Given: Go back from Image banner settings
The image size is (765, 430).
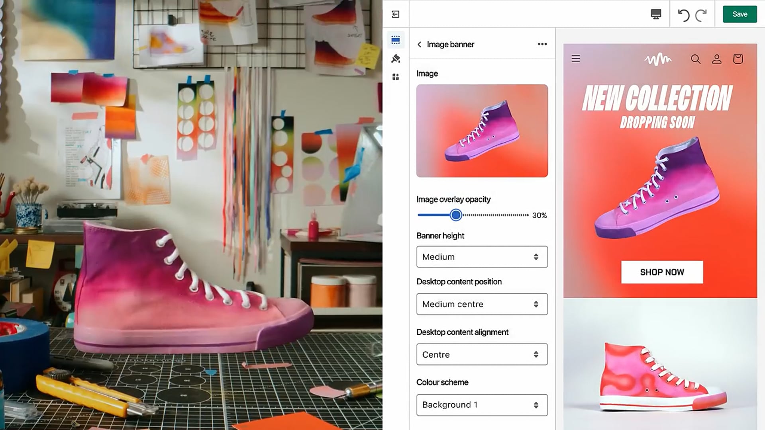Looking at the screenshot, I should pyautogui.click(x=419, y=44).
